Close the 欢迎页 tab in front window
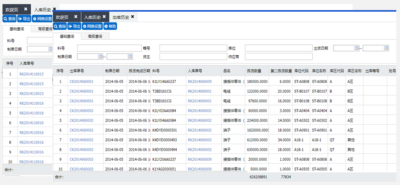400x185 pixels. click(x=76, y=16)
